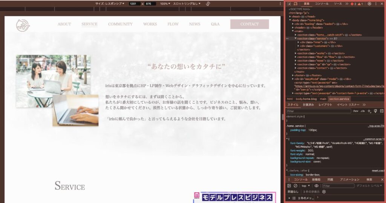Expand the div class inner node
Image resolution: width=386 pixels, height=203 pixels.
pos(299,42)
